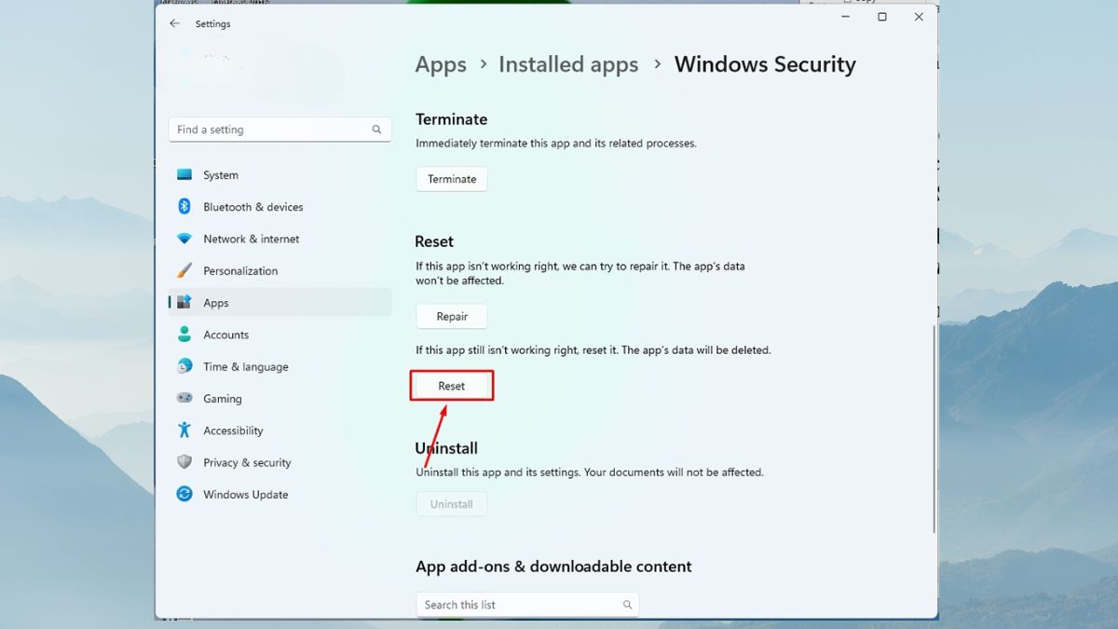Close the Settings window
1118x629 pixels.
point(919,17)
